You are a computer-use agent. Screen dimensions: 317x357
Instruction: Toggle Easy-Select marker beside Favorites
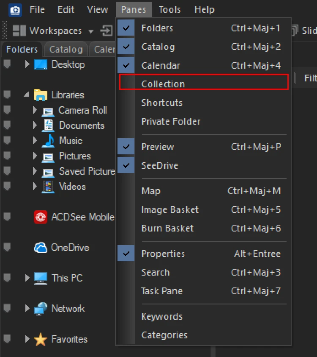click(x=7, y=339)
